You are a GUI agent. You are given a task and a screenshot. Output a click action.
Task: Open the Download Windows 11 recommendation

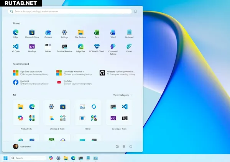(75, 73)
